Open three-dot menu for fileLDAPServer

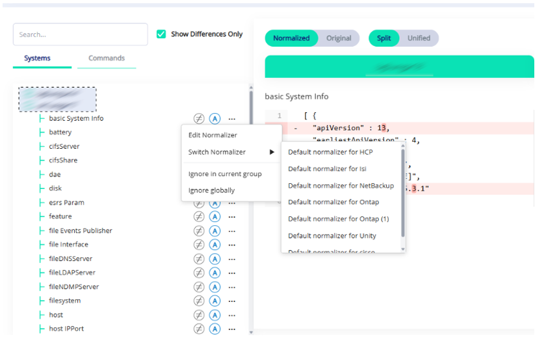(232, 273)
